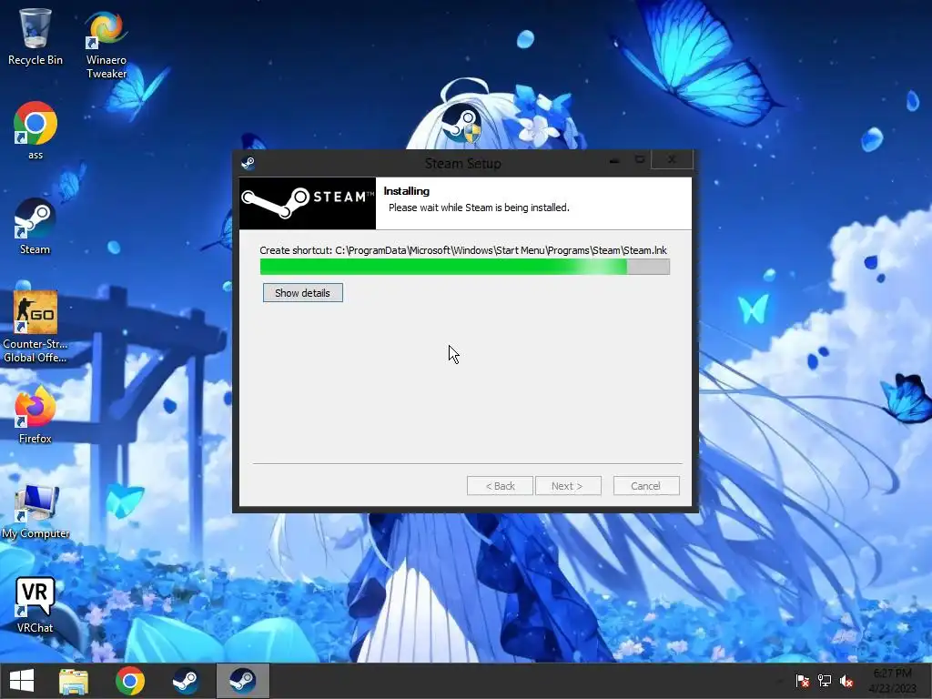Click the active Steam Setup taskbar button

[242, 681]
